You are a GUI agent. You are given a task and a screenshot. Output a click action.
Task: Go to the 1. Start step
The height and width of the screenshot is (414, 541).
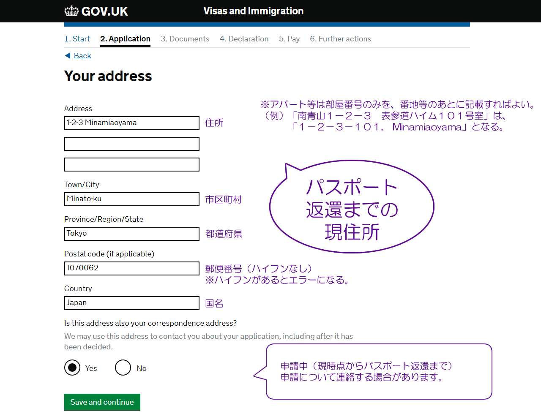(x=77, y=39)
